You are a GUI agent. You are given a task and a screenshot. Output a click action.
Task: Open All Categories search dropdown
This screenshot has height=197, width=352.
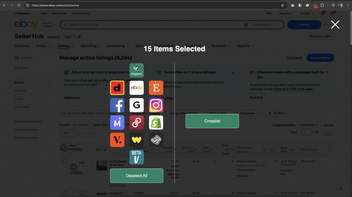pos(262,25)
